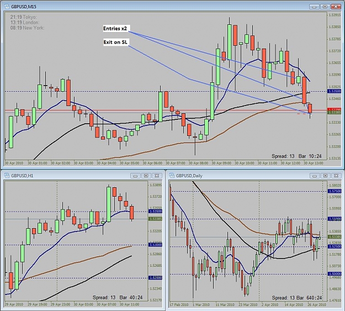Click the '30 Apr 2010' date label in M15
Image resolution: width=345 pixels, height=311 pixels.
[14, 163]
